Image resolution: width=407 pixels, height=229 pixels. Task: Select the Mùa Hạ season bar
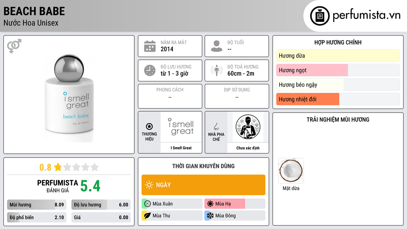point(235,204)
